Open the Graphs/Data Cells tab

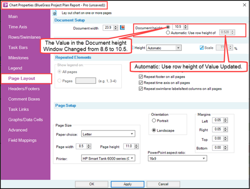26,120
